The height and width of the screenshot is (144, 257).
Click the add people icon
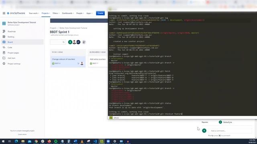(84, 42)
